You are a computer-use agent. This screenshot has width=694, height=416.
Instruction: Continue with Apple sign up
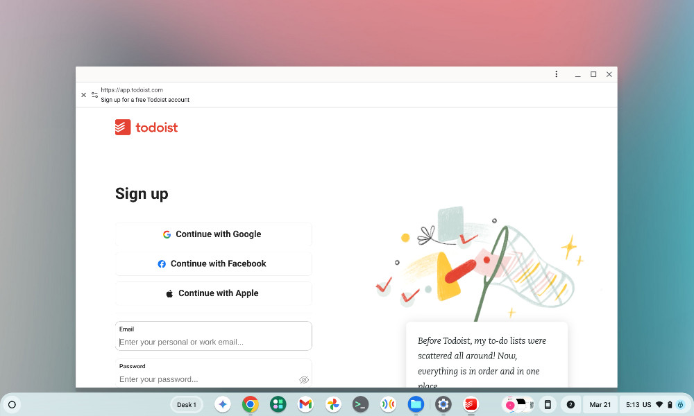click(213, 293)
